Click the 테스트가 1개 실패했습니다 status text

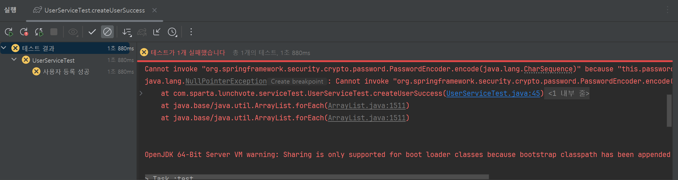pyautogui.click(x=188, y=53)
